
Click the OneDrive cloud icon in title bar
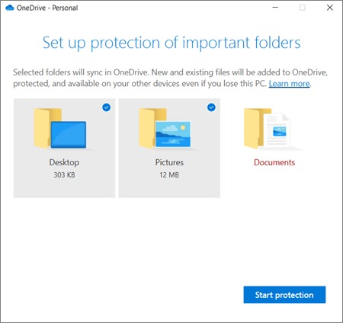(x=10, y=8)
